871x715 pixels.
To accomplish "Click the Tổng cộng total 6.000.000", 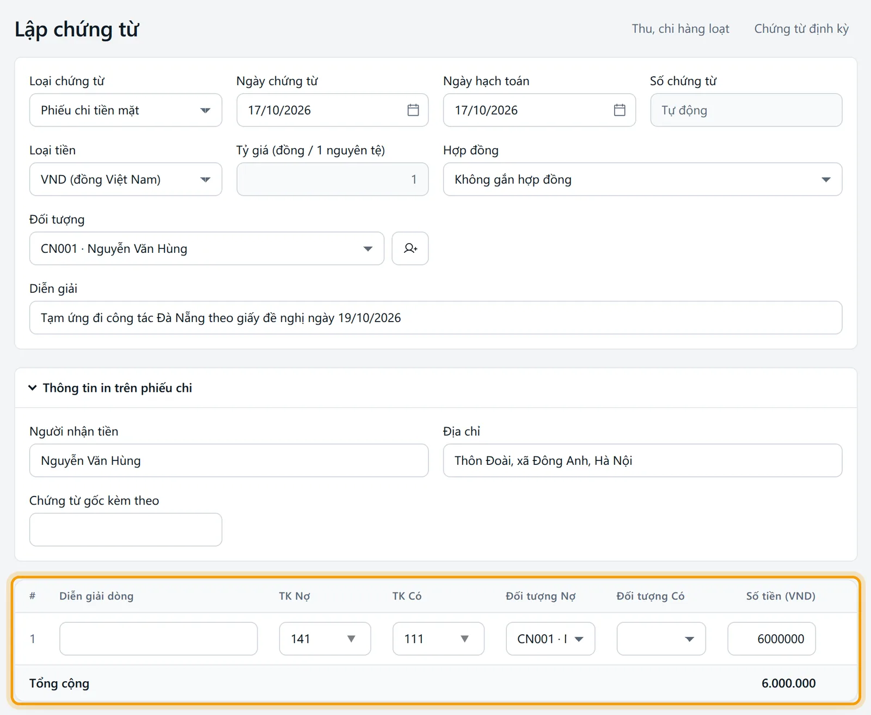I will click(x=788, y=683).
